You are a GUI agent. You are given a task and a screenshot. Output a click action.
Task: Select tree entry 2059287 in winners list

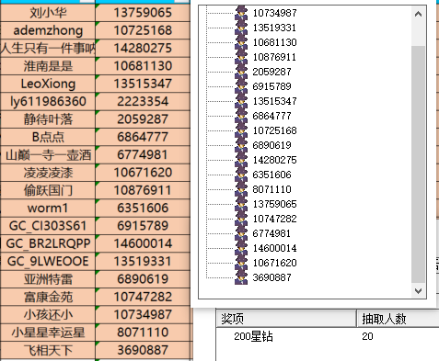pos(272,72)
